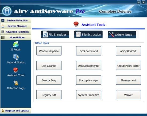Viewport: 147px width, 116px height.
Task: Open Group Policy Editor
Action: pos(129,66)
